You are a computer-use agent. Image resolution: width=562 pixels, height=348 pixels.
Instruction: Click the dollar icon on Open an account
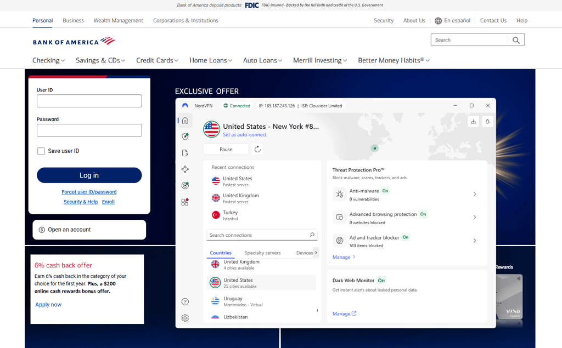click(x=42, y=230)
